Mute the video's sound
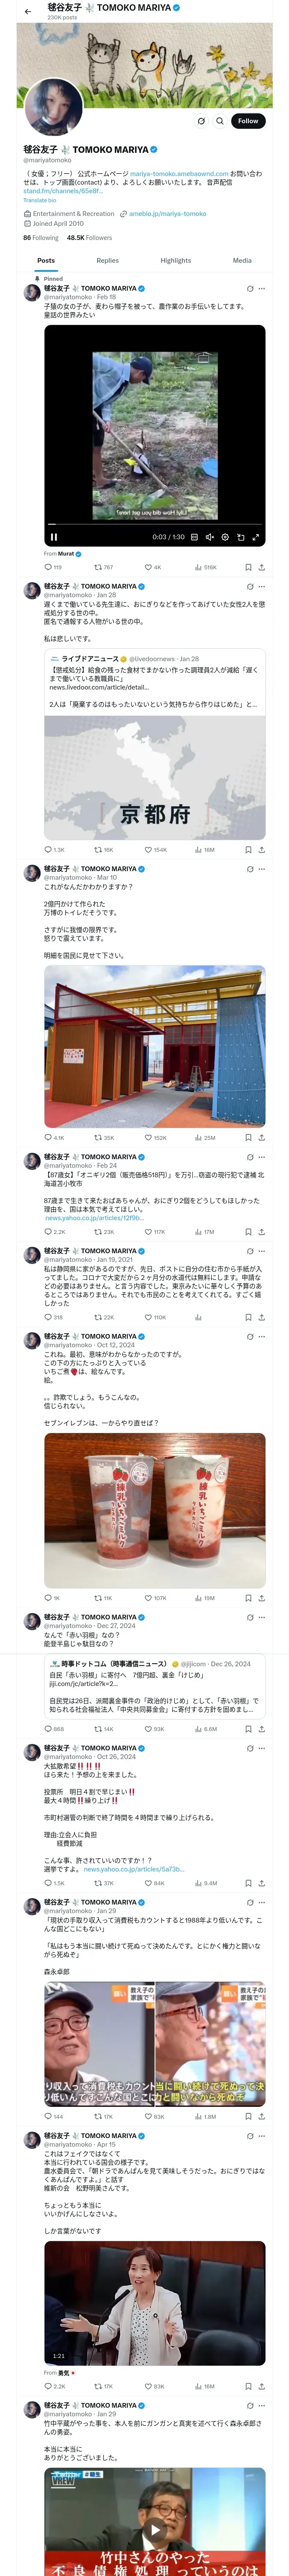Viewport: 289px width, 2576px height. pos(209,537)
